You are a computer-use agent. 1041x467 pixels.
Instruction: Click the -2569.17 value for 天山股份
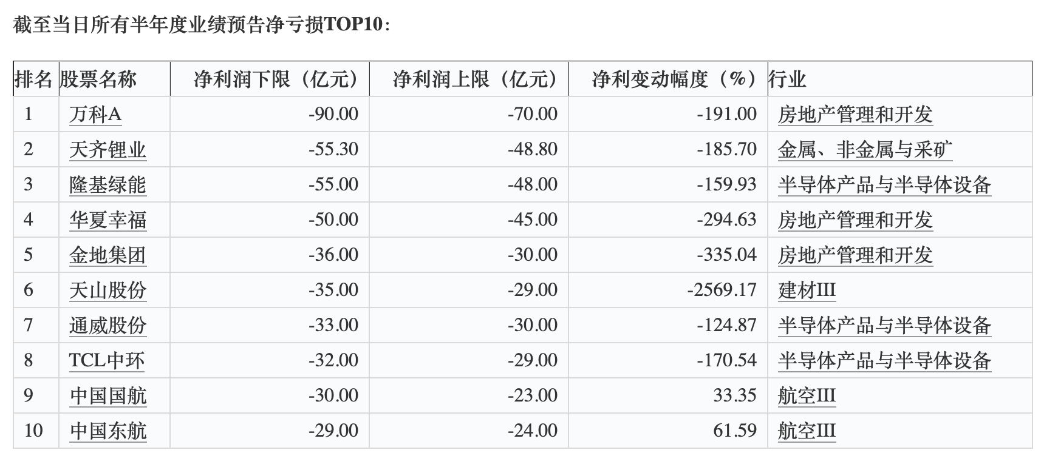[x=722, y=290]
